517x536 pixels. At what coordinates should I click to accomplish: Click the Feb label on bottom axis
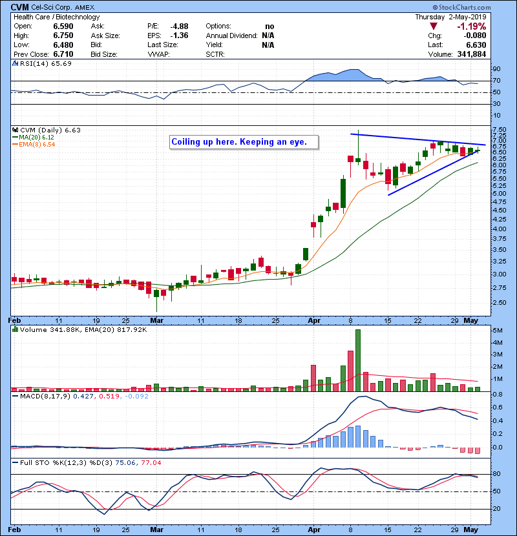14,530
